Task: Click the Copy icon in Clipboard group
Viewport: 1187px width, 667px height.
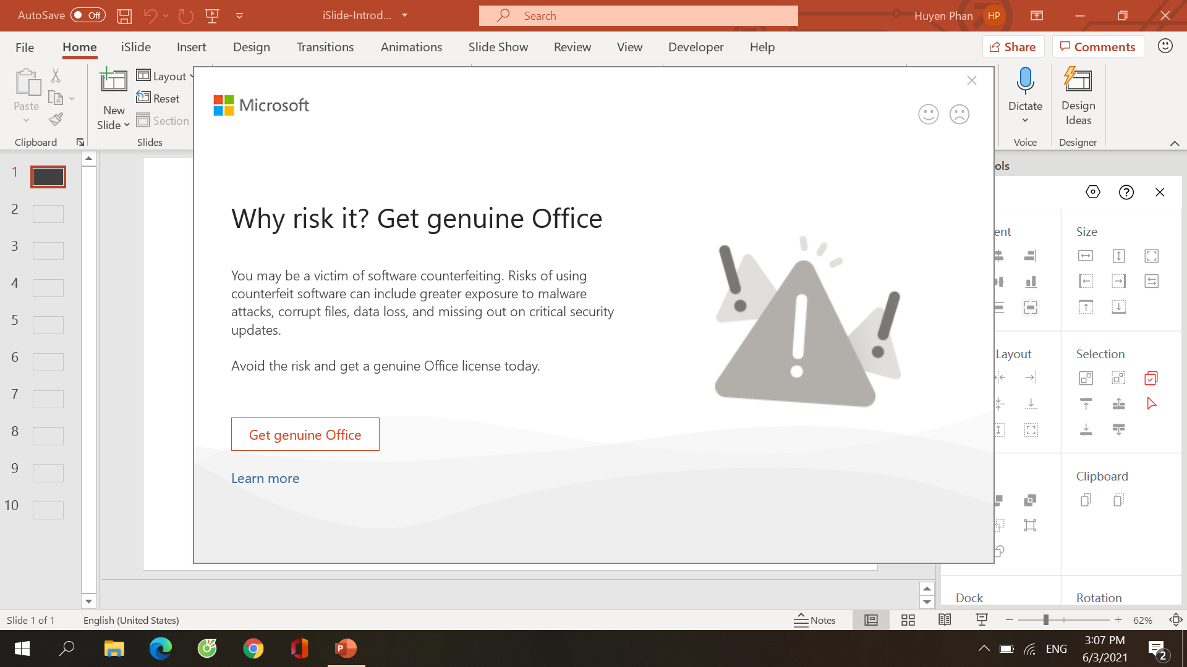Action: point(56,98)
